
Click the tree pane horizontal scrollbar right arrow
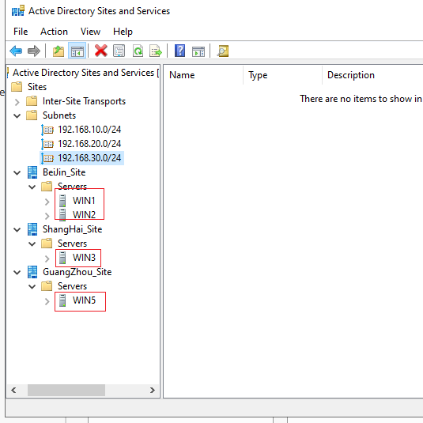click(153, 390)
